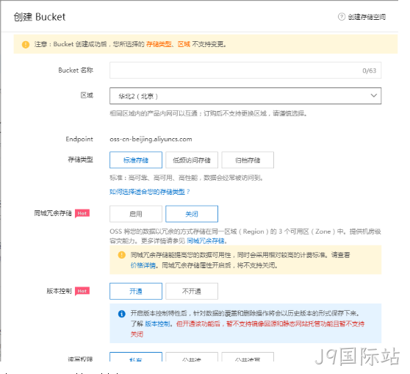
Task: Click the highlighted 区域 text in top notice
Action: (184, 44)
